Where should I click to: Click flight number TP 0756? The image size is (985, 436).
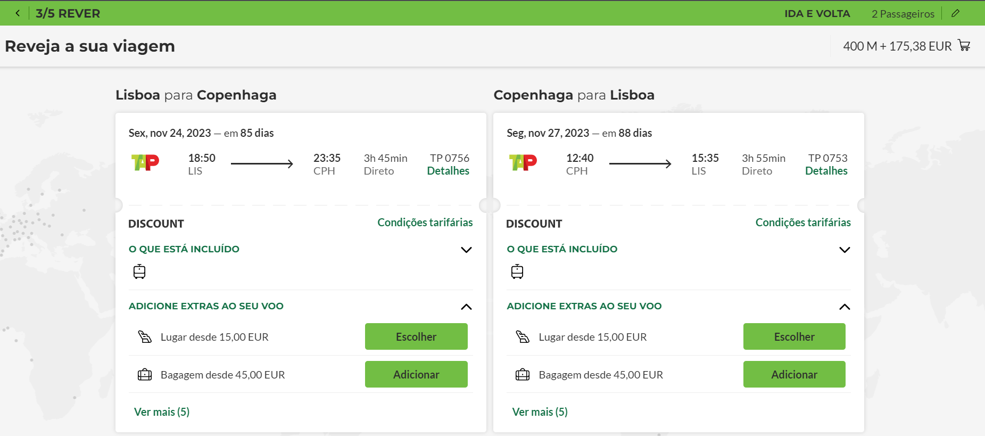tap(450, 158)
